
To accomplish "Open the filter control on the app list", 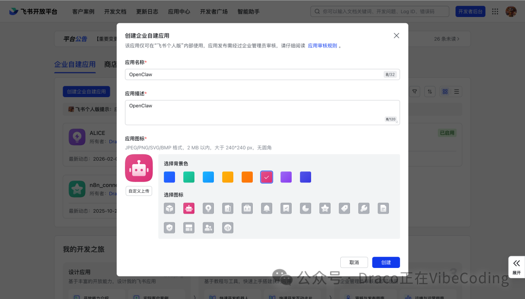I will [x=414, y=91].
